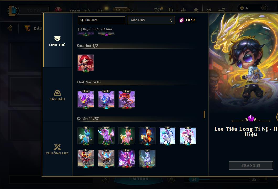Click the list scrollbar handle

click(x=204, y=114)
